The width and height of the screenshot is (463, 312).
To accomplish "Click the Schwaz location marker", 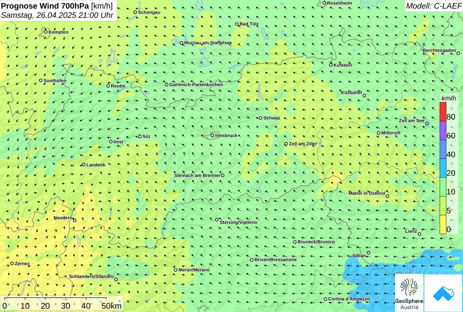I will coord(260,118).
